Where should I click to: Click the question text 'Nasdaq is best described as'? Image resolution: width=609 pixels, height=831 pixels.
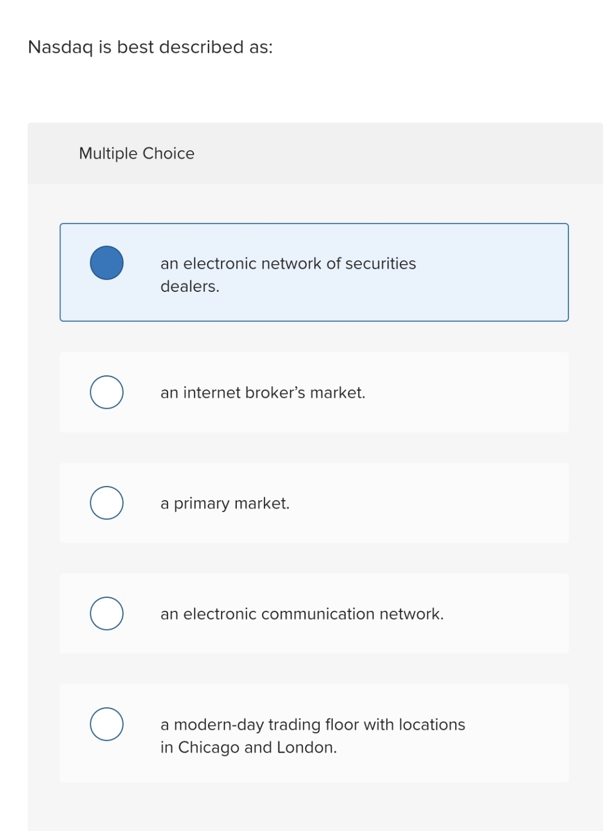point(151,47)
